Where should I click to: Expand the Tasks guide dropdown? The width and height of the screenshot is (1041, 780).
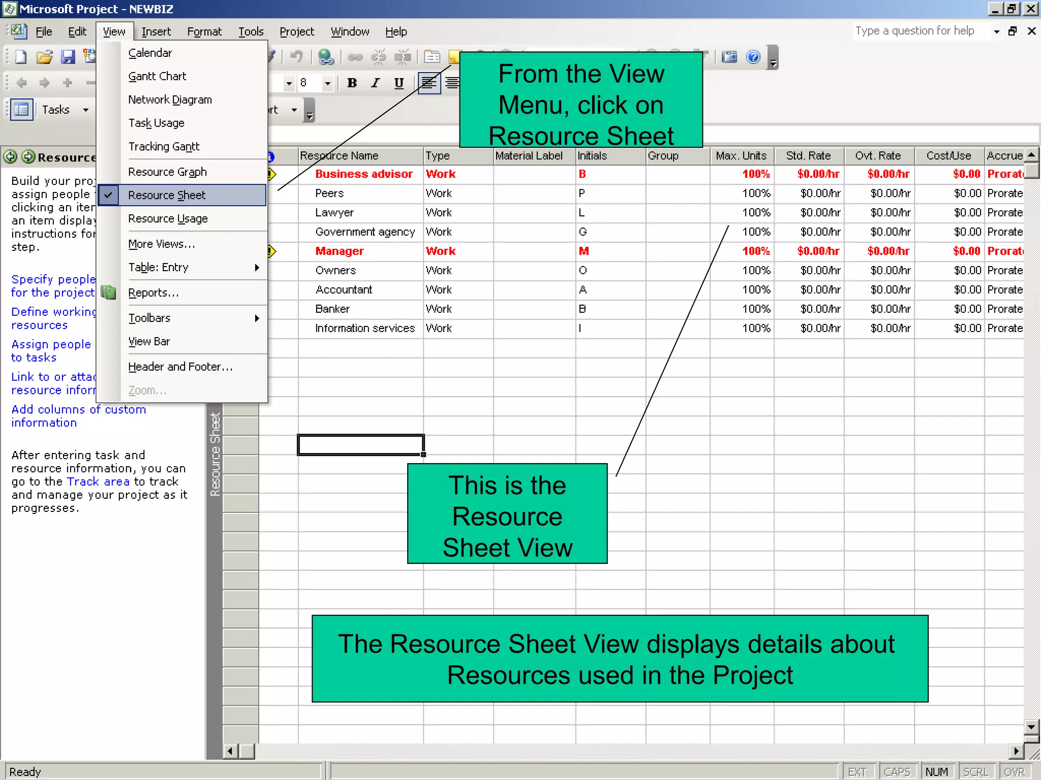(x=85, y=110)
